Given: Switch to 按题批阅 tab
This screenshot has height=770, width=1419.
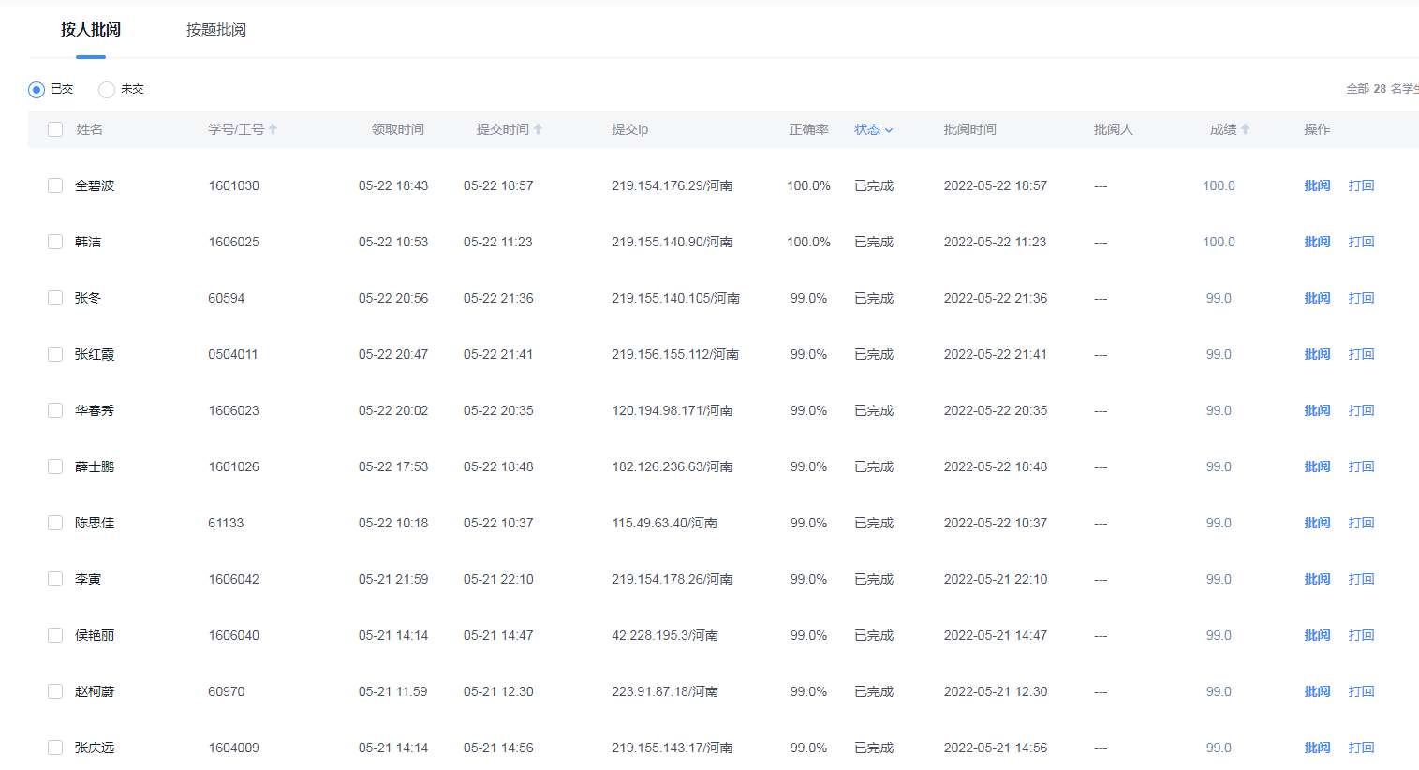Looking at the screenshot, I should point(216,30).
